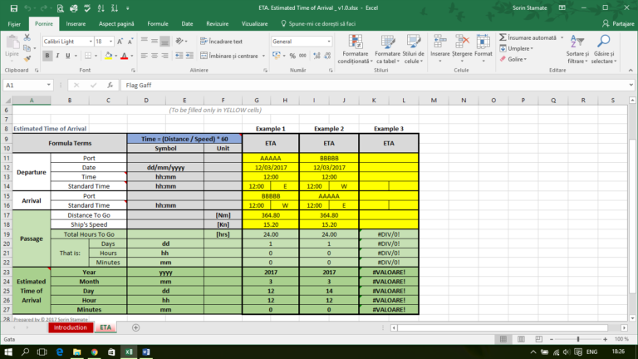The height and width of the screenshot is (359, 638).
Task: Click the Inserare cells icon
Action: click(x=440, y=46)
